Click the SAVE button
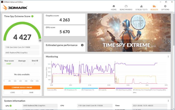Image resolution: width=175 pixels, height=110 pixels. (x=31, y=93)
